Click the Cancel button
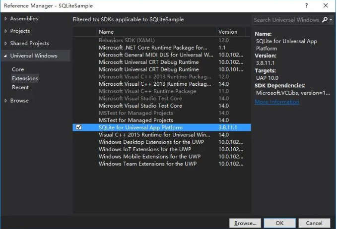 (x=314, y=223)
